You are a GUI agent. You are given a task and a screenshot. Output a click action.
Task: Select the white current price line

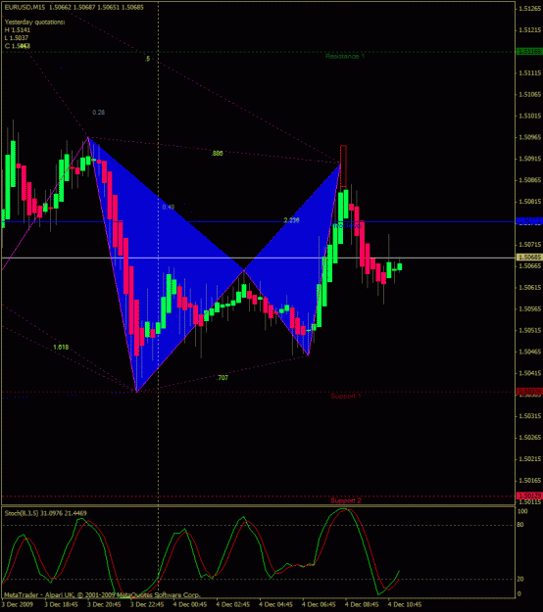coord(258,258)
